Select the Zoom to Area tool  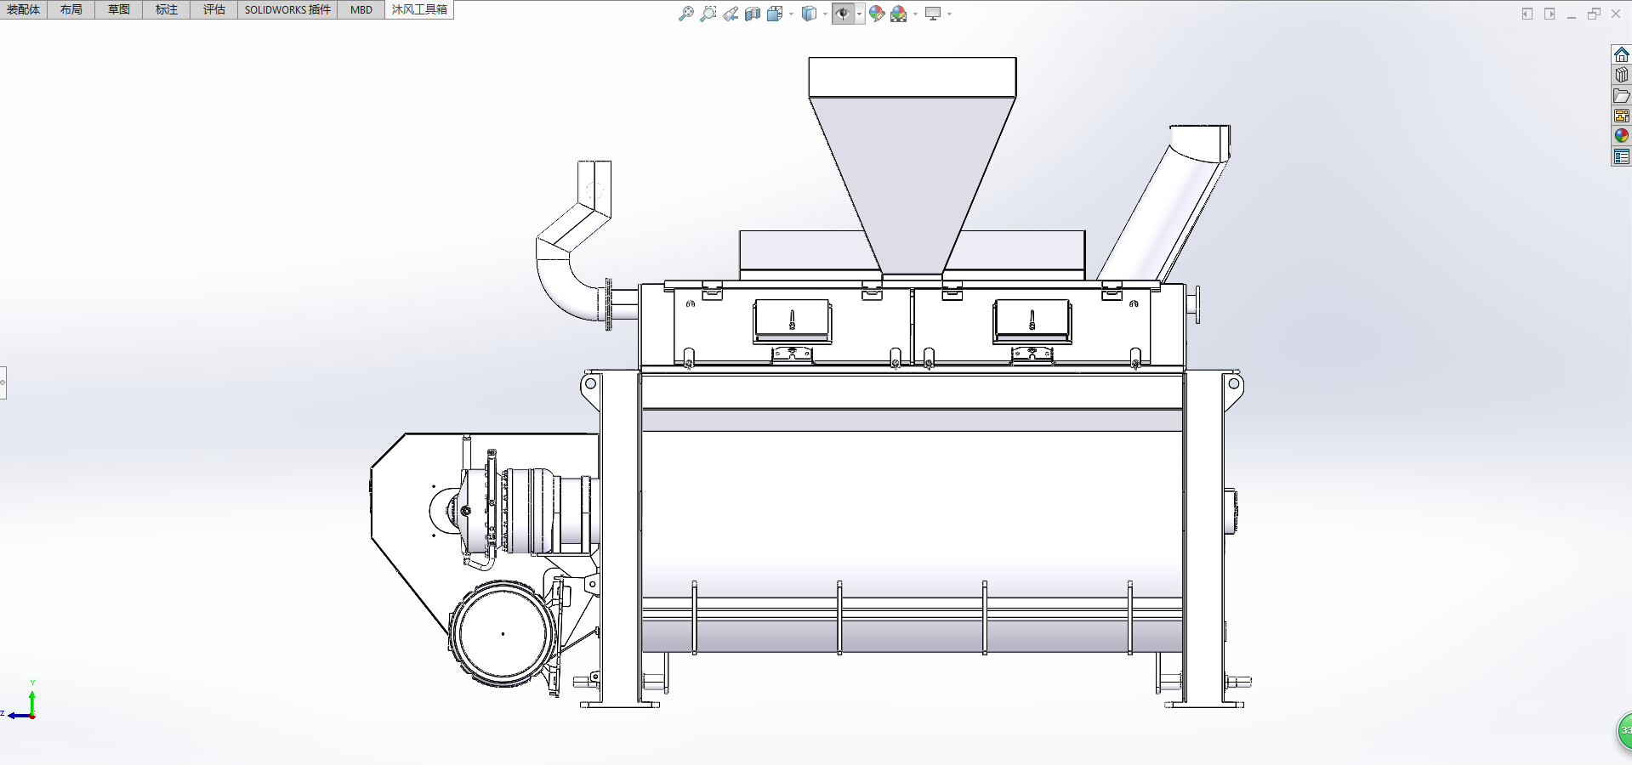pyautogui.click(x=708, y=14)
